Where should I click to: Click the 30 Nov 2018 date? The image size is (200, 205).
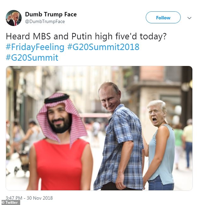click(40, 198)
